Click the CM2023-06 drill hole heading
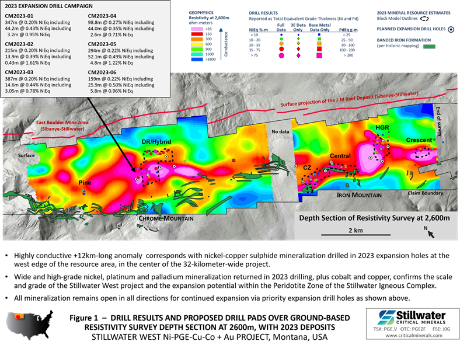 (102, 72)
